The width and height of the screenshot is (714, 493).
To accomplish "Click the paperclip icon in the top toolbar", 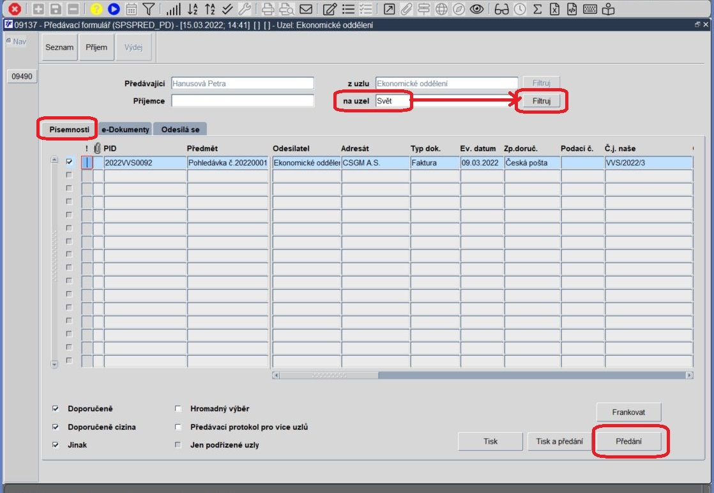I will click(406, 9).
